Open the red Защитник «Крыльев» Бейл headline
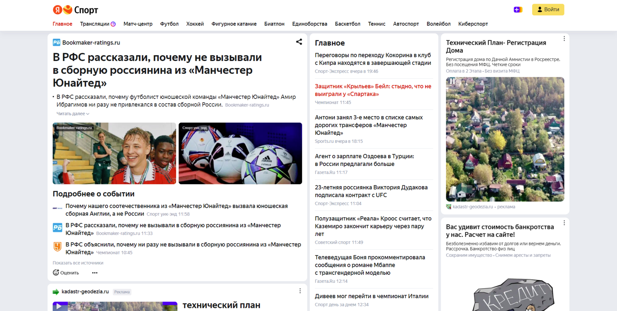617x311 pixels. point(373,90)
